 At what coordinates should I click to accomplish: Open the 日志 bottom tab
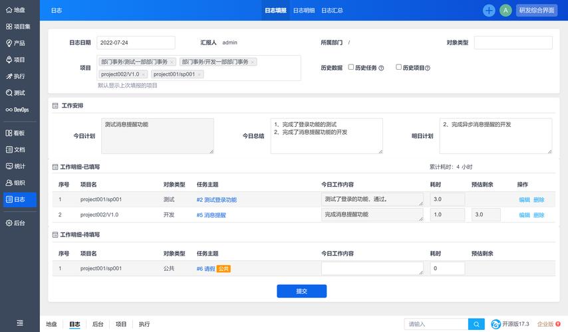(74, 324)
